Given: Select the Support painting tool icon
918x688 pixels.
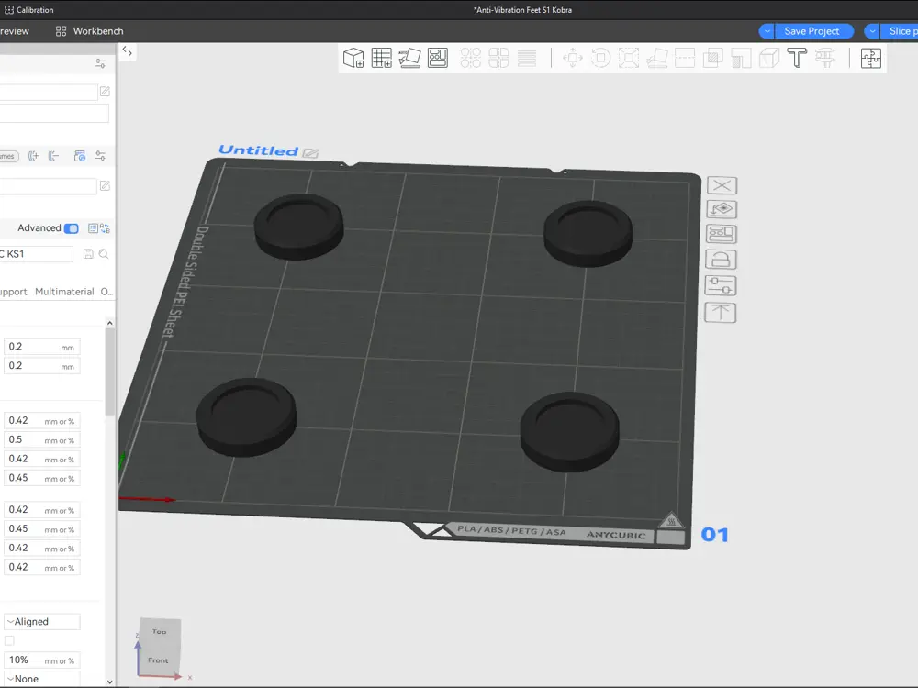Looking at the screenshot, I should click(x=741, y=58).
